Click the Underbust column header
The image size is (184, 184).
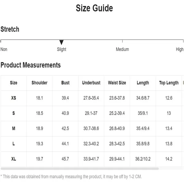pos(91,83)
